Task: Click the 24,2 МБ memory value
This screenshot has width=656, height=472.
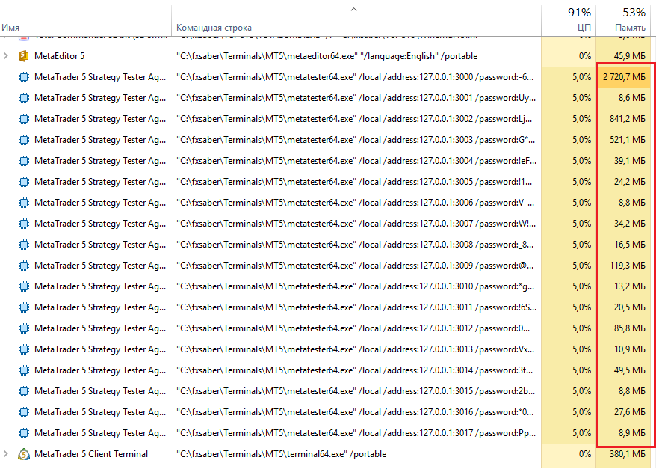Action: (x=630, y=182)
